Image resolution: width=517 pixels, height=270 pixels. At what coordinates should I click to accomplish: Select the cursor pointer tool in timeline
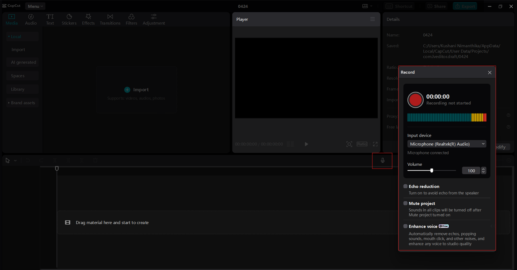pyautogui.click(x=8, y=160)
